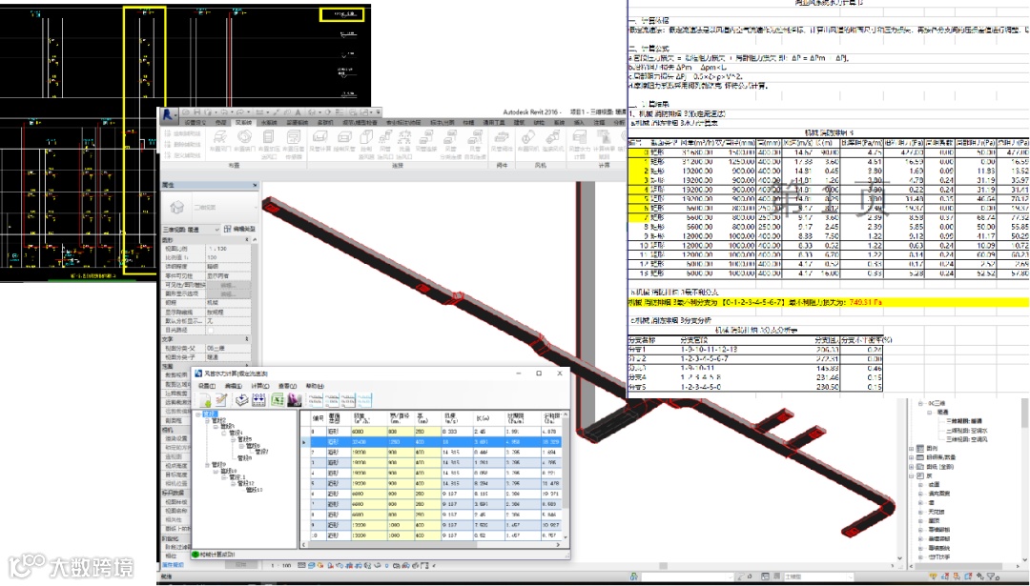1030x586 pixels.
Task: Click 编辑 button for 可见性/图形替换
Action: coord(229,286)
